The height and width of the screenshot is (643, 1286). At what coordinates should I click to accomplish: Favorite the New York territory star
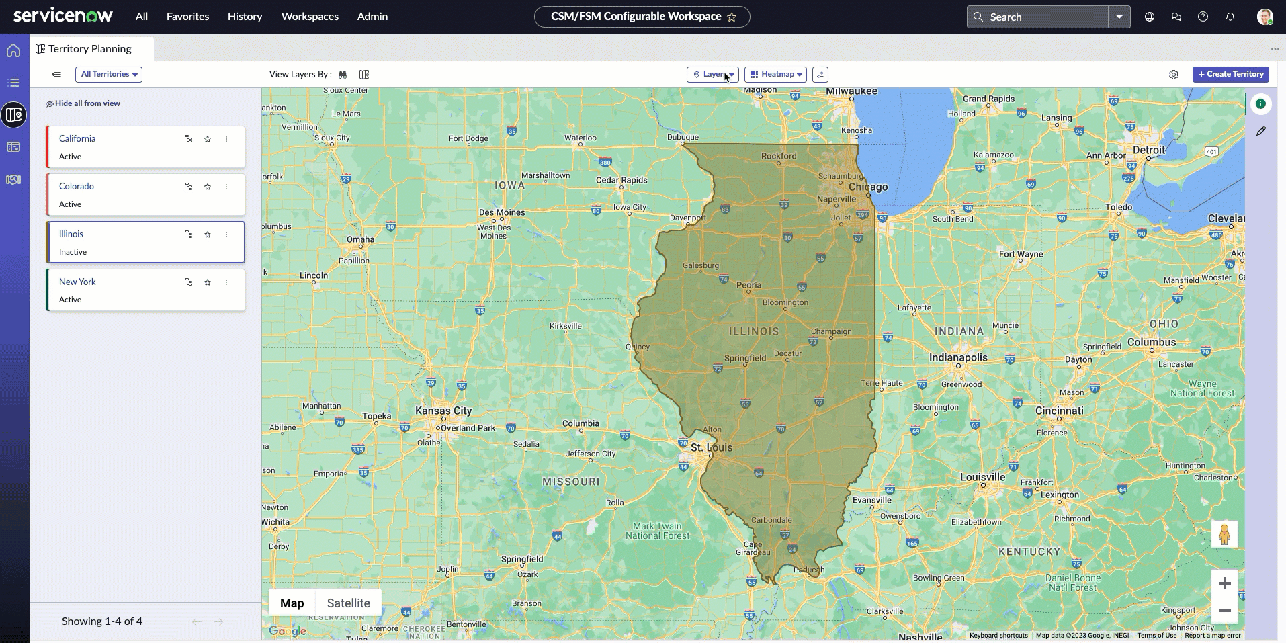click(x=208, y=282)
